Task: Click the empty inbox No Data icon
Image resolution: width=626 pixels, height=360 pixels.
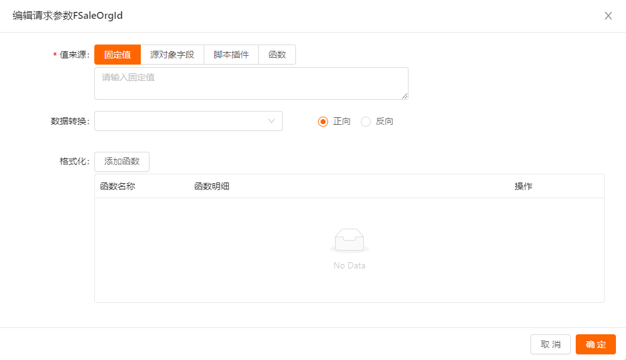Action: [x=349, y=241]
